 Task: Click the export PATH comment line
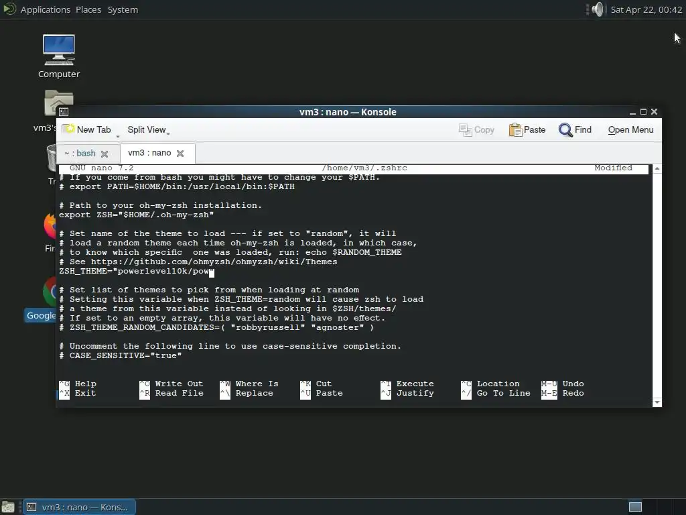click(177, 187)
